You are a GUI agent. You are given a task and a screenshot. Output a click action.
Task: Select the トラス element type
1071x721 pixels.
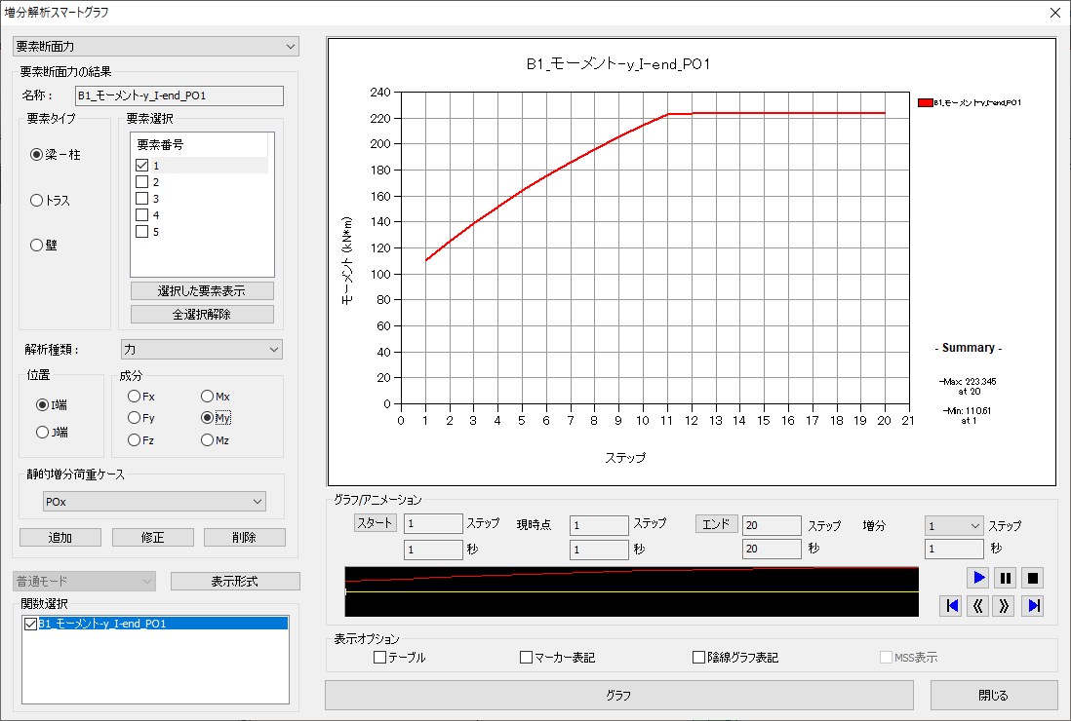tap(37, 200)
